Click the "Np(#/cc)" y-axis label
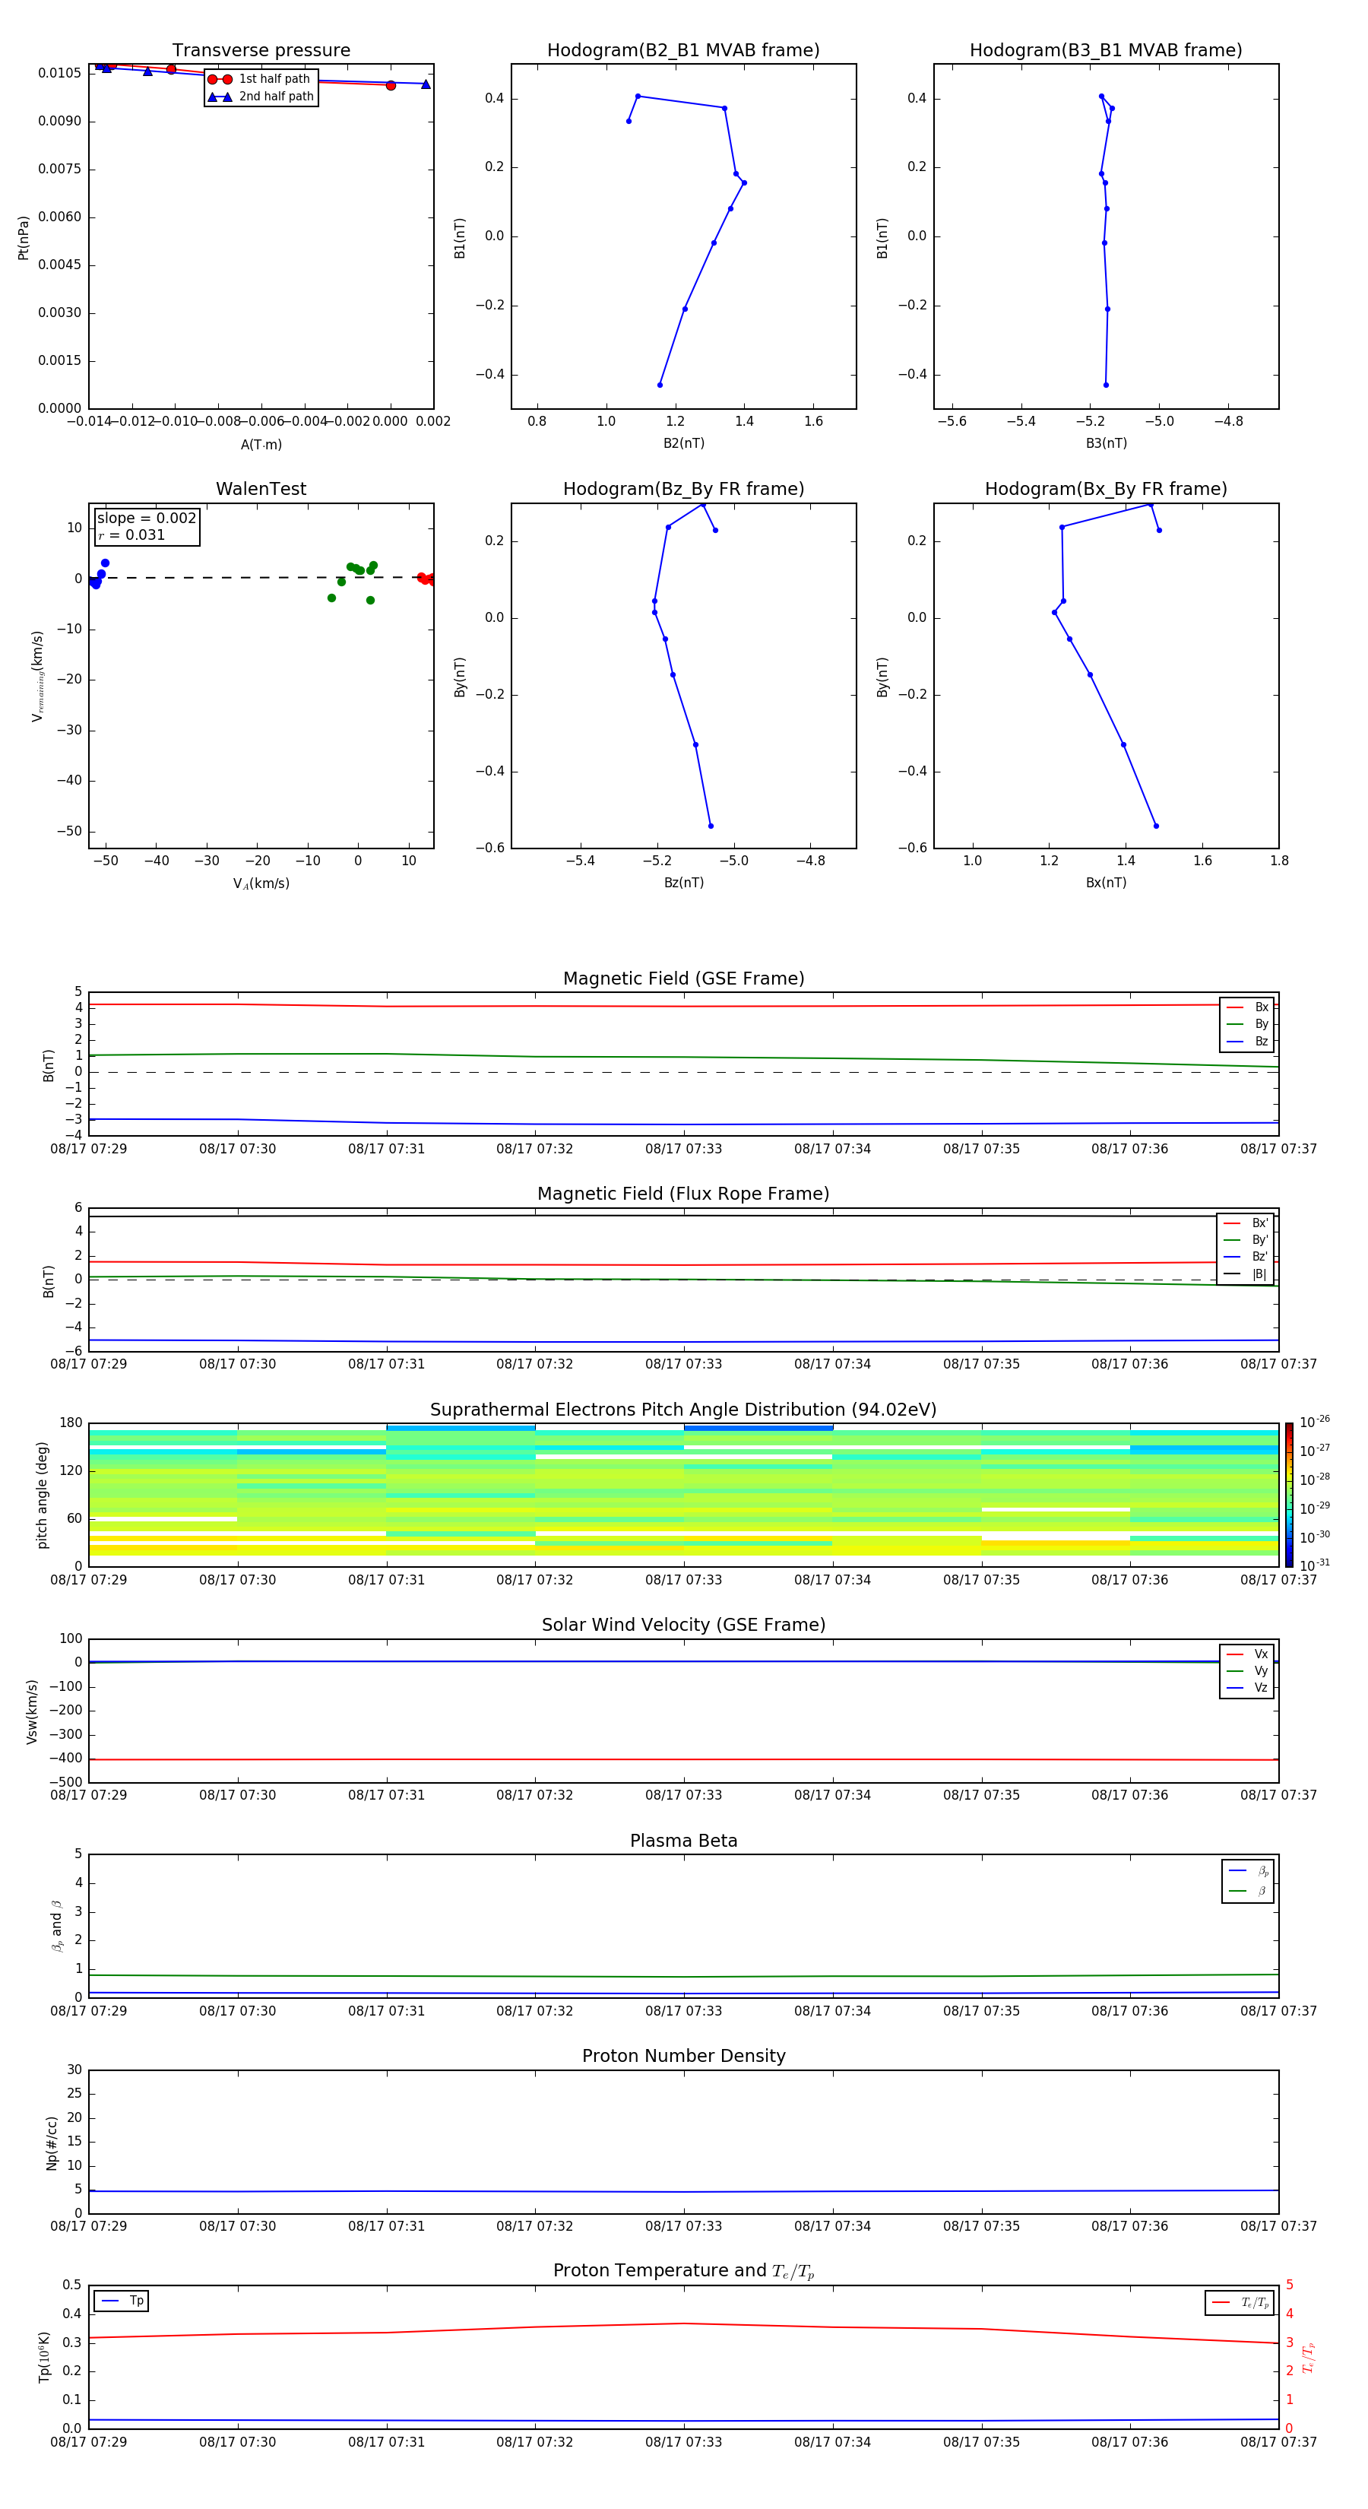 [52, 2142]
